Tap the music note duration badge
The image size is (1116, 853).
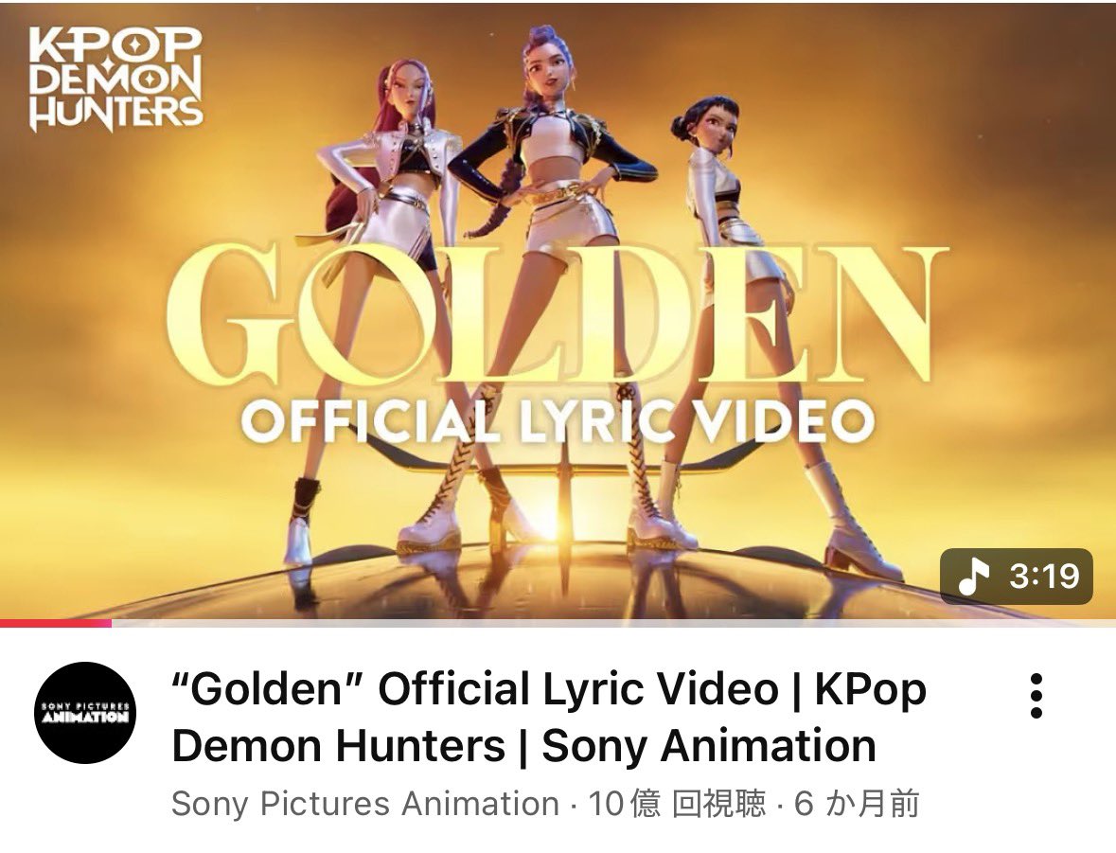point(1017,576)
